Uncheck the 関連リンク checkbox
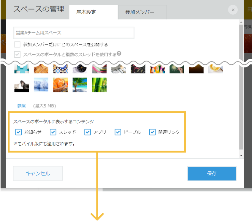 (152, 132)
